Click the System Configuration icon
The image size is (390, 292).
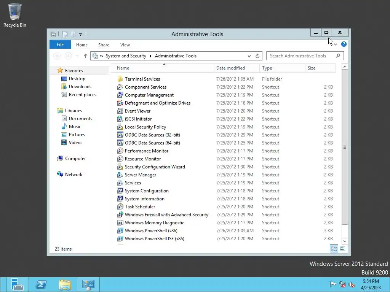[x=120, y=191]
